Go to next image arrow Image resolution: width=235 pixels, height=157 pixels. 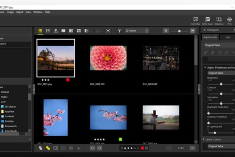192,148
